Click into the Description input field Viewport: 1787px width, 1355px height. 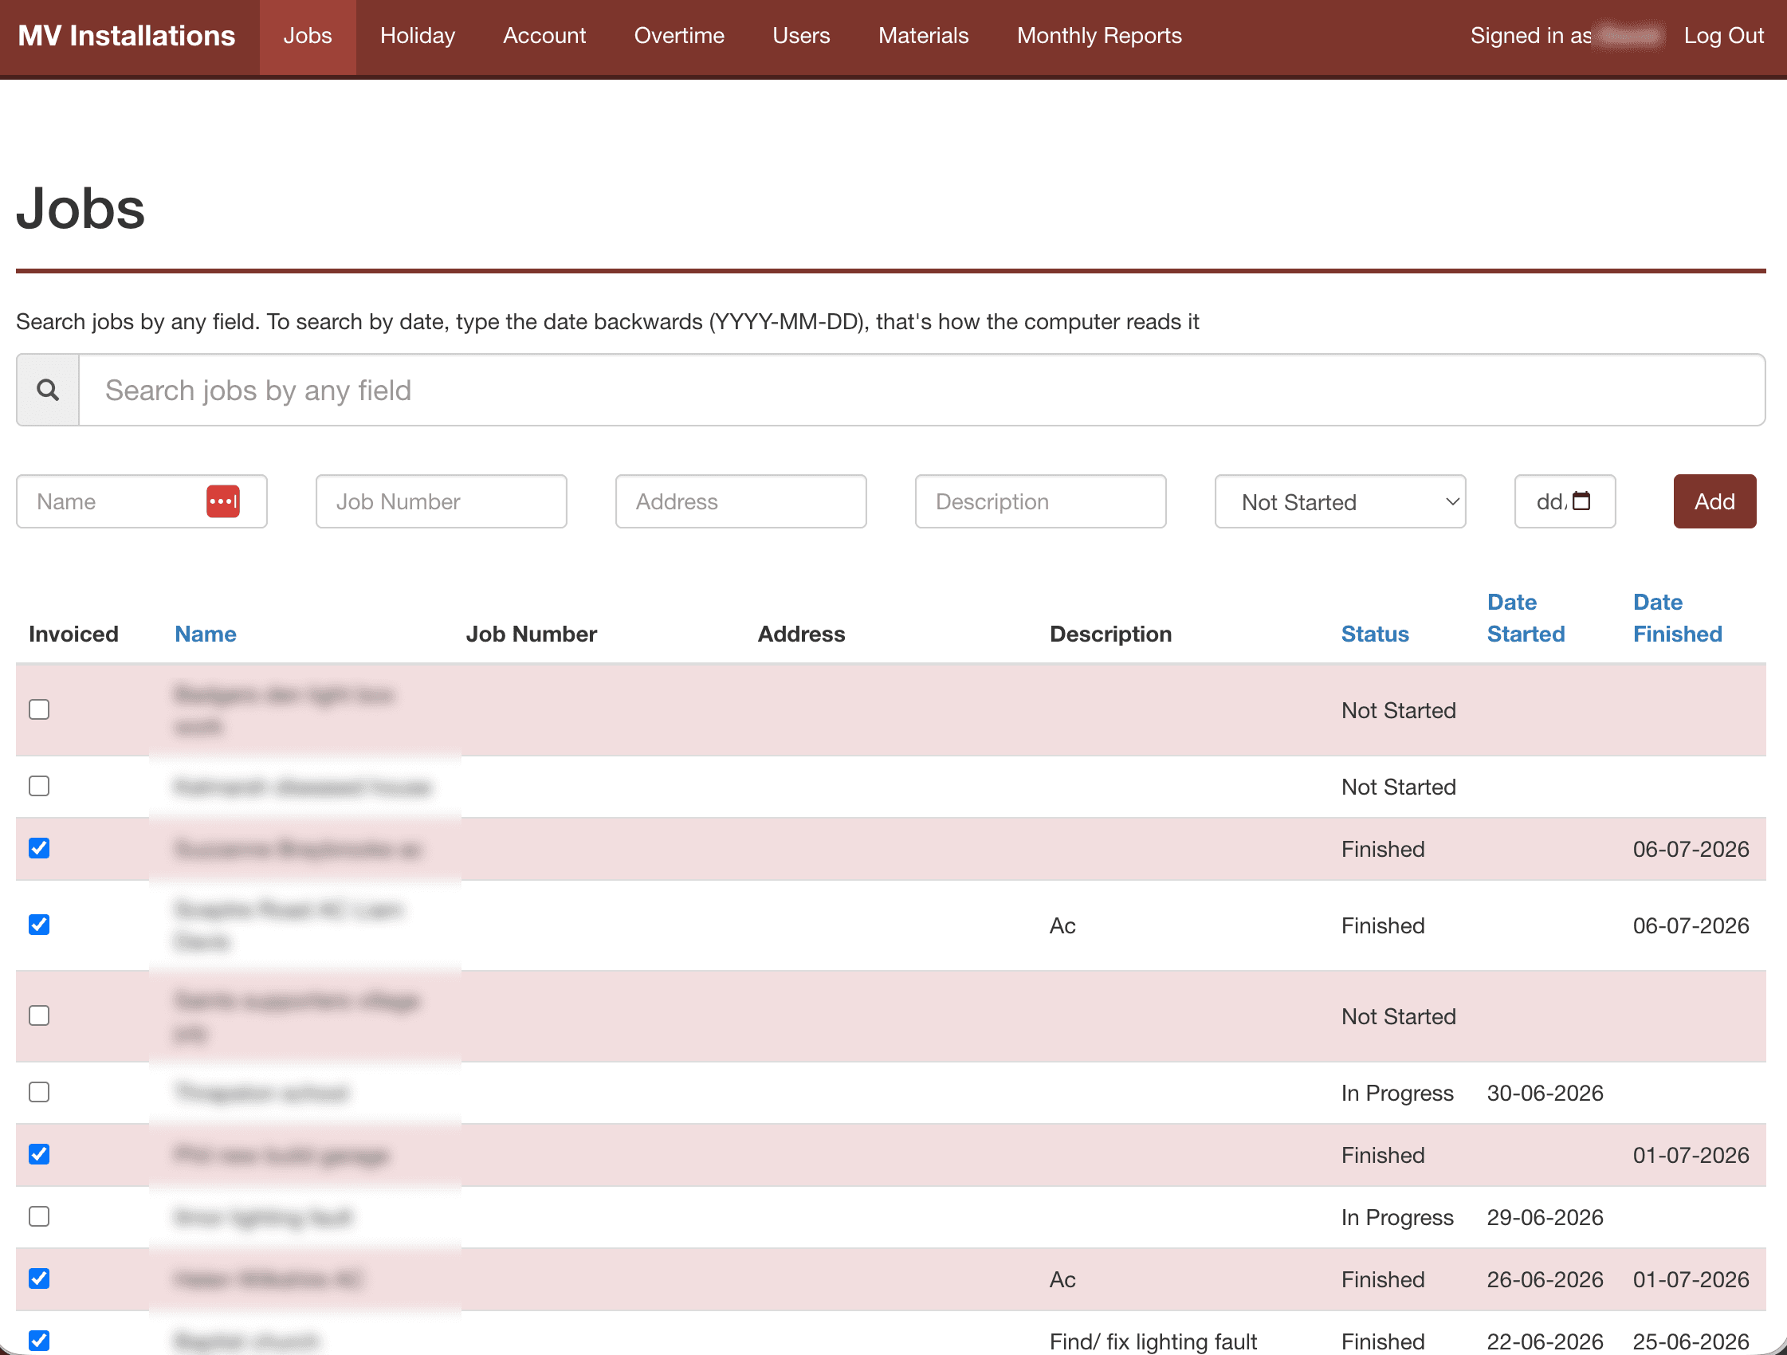pos(1040,502)
